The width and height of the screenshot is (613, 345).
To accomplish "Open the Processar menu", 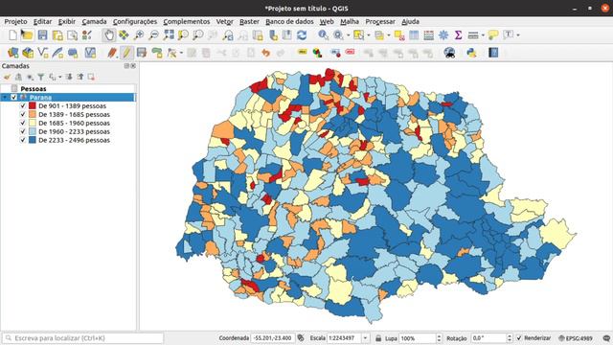I will click(380, 22).
